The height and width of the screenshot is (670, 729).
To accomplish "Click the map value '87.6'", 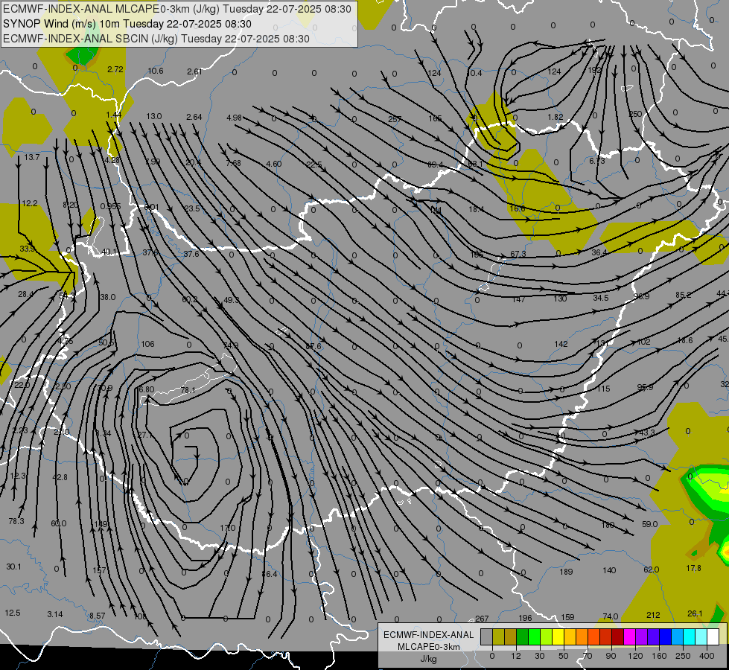I will (313, 346).
